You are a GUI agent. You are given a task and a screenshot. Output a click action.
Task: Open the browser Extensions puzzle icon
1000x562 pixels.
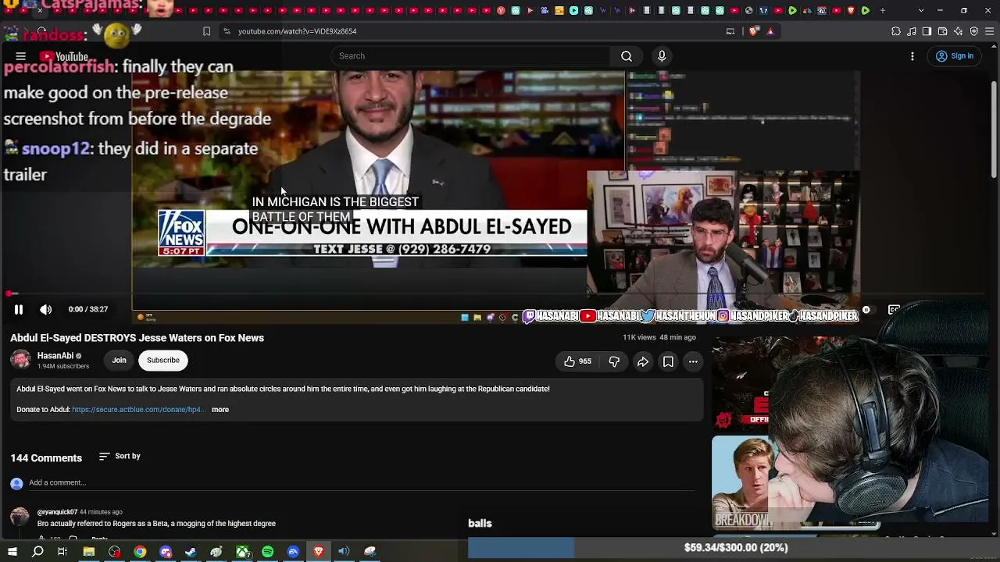tap(896, 31)
